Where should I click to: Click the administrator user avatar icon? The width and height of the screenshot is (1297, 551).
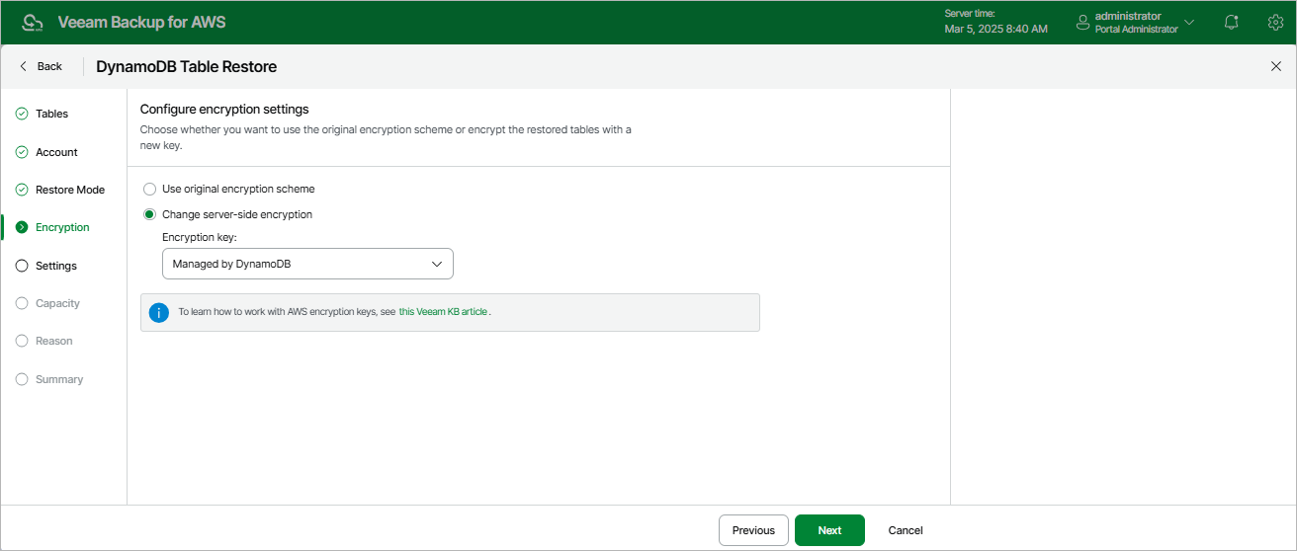1082,22
